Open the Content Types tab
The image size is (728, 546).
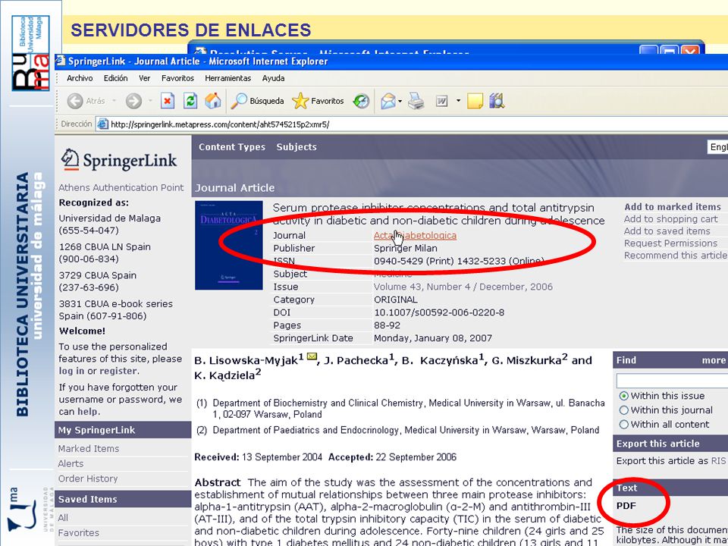pyautogui.click(x=232, y=146)
